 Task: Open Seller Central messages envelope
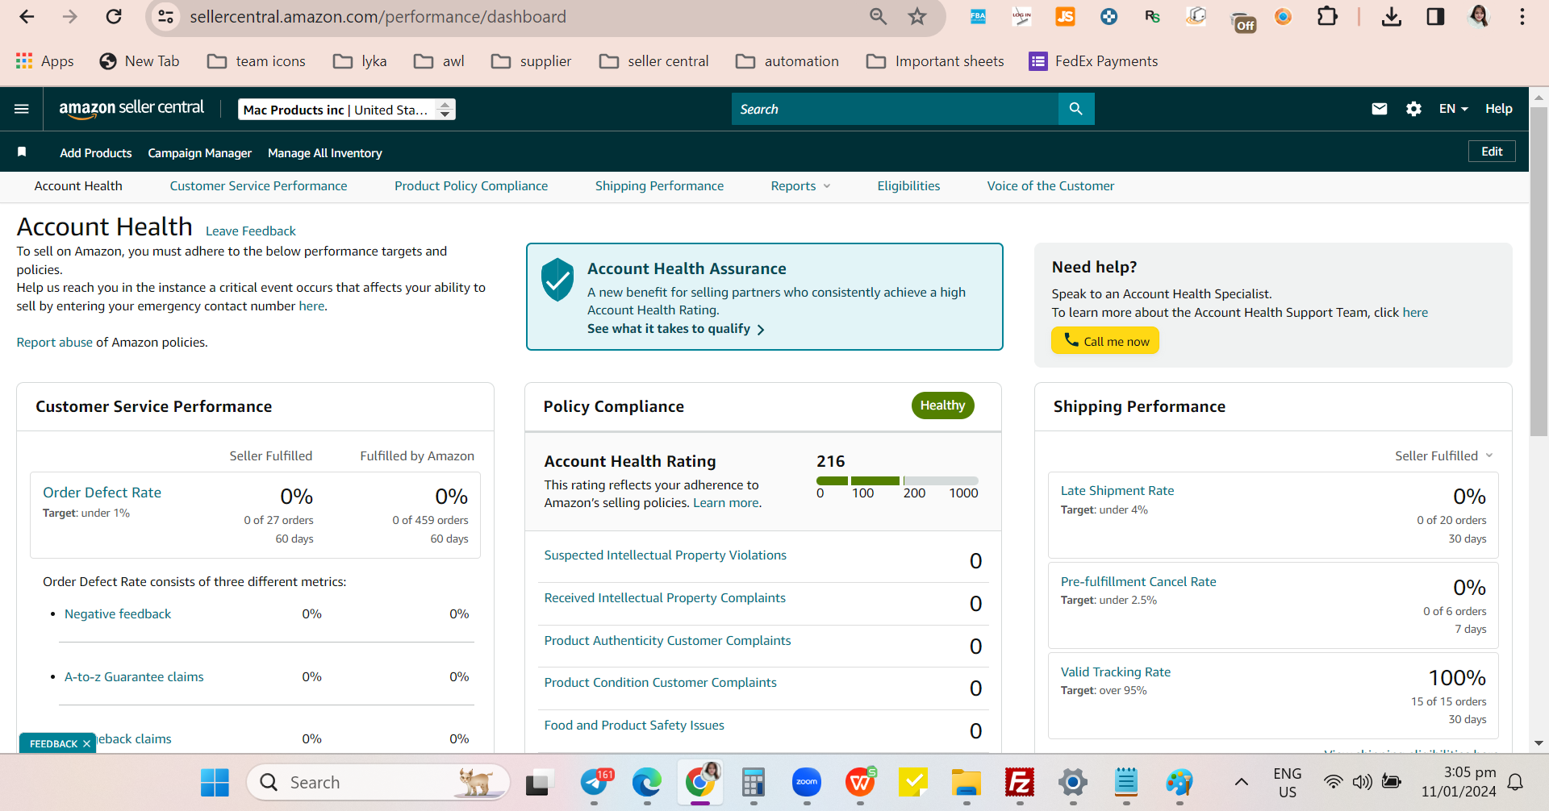click(1380, 109)
